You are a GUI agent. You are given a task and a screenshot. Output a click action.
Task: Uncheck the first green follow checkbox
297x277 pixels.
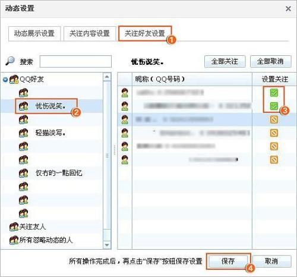click(274, 93)
